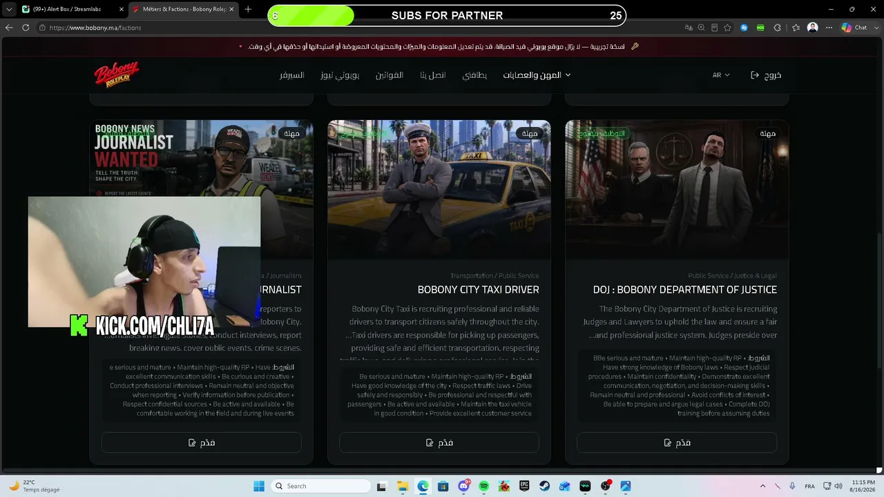This screenshot has width=884, height=497.
Task: Go back to the previous page
Action: [x=9, y=28]
